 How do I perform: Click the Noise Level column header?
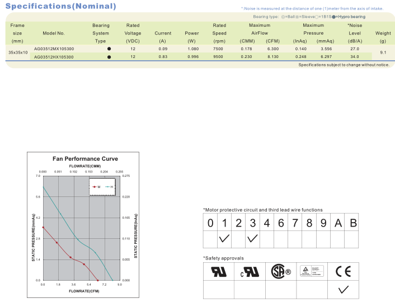[x=355, y=33]
